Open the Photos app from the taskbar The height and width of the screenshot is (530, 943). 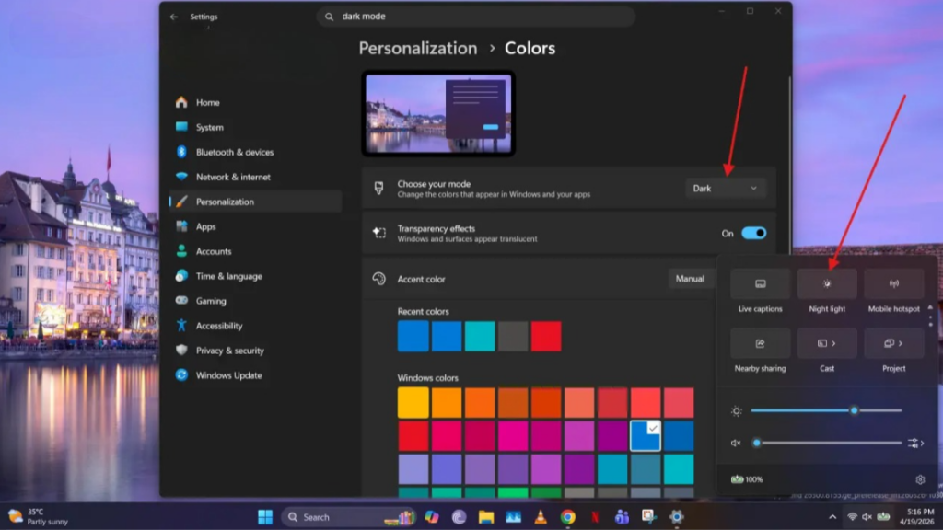pyautogui.click(x=513, y=517)
